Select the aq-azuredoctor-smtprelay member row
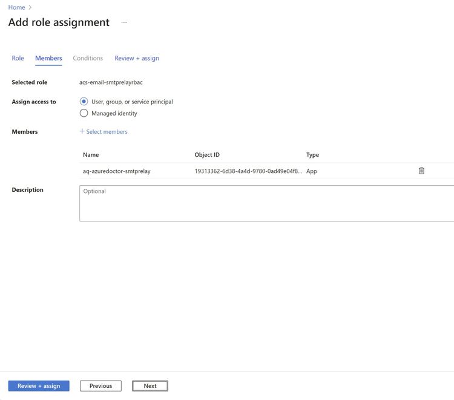The height and width of the screenshot is (400, 454). click(x=117, y=171)
